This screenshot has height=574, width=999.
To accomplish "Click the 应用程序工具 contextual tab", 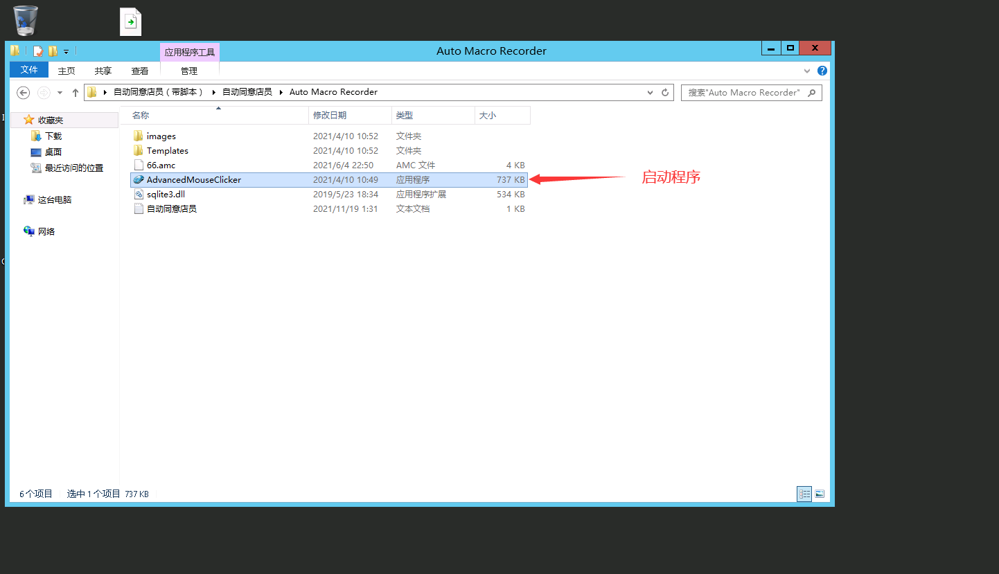I will click(x=190, y=52).
